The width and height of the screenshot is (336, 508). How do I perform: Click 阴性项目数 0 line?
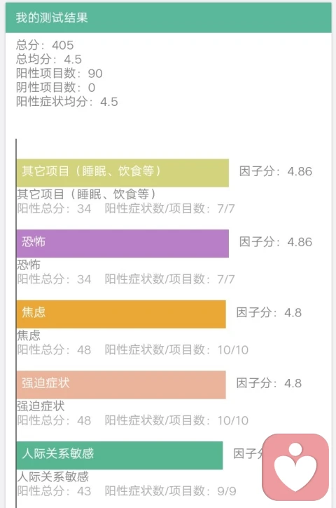pyautogui.click(x=55, y=88)
